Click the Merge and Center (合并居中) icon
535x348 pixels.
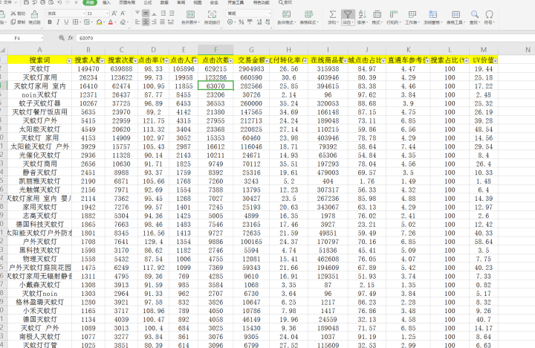[189, 15]
